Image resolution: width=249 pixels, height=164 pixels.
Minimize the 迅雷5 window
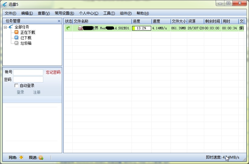(220, 3)
